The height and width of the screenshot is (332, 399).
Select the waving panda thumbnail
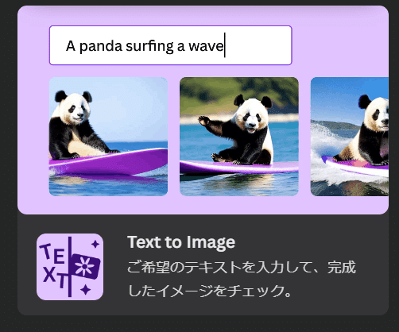(x=239, y=137)
